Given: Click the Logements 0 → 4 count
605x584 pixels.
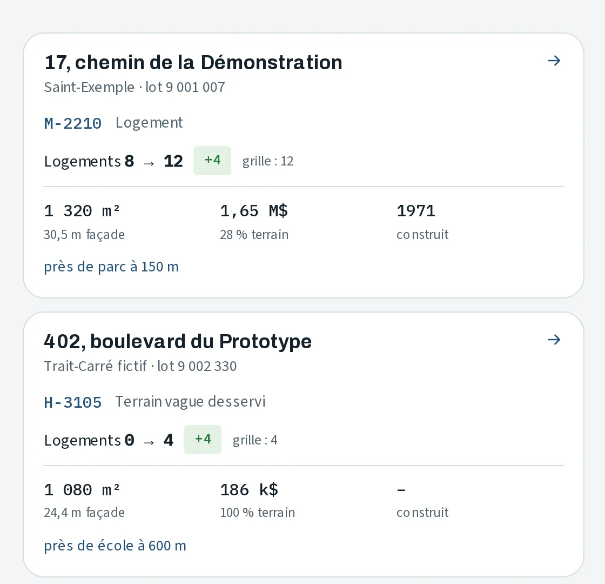Looking at the screenshot, I should coord(109,440).
